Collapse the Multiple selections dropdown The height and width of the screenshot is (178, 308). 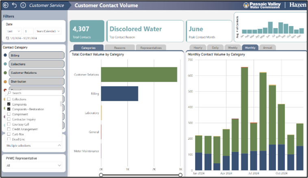point(59,145)
